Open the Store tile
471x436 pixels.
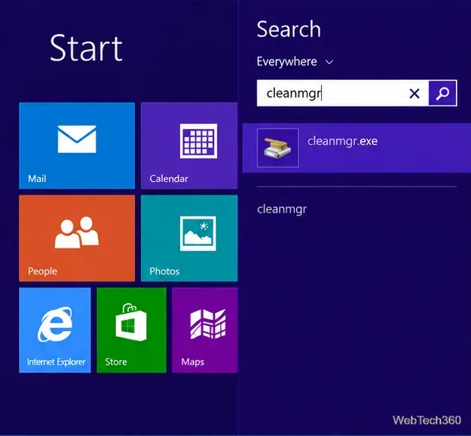click(x=132, y=330)
